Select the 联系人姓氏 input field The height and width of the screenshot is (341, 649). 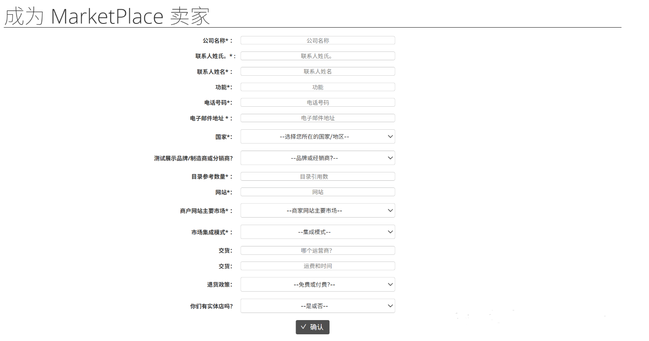coord(317,56)
